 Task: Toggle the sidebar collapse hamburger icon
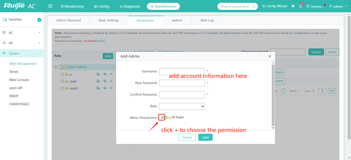pos(50,6)
